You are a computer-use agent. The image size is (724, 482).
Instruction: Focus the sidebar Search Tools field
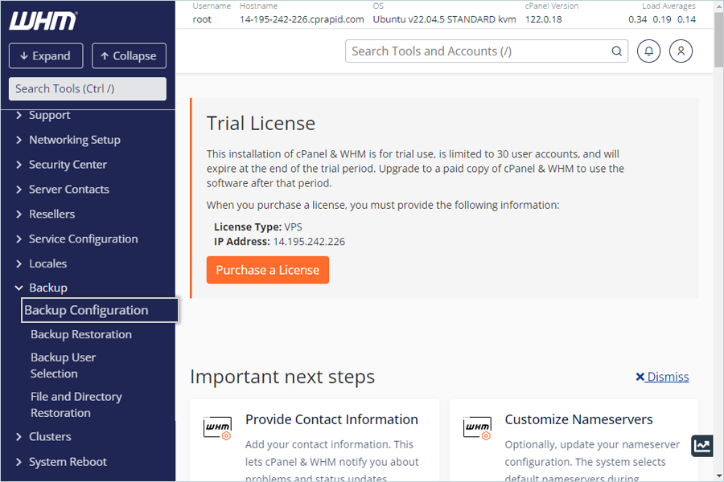87,88
